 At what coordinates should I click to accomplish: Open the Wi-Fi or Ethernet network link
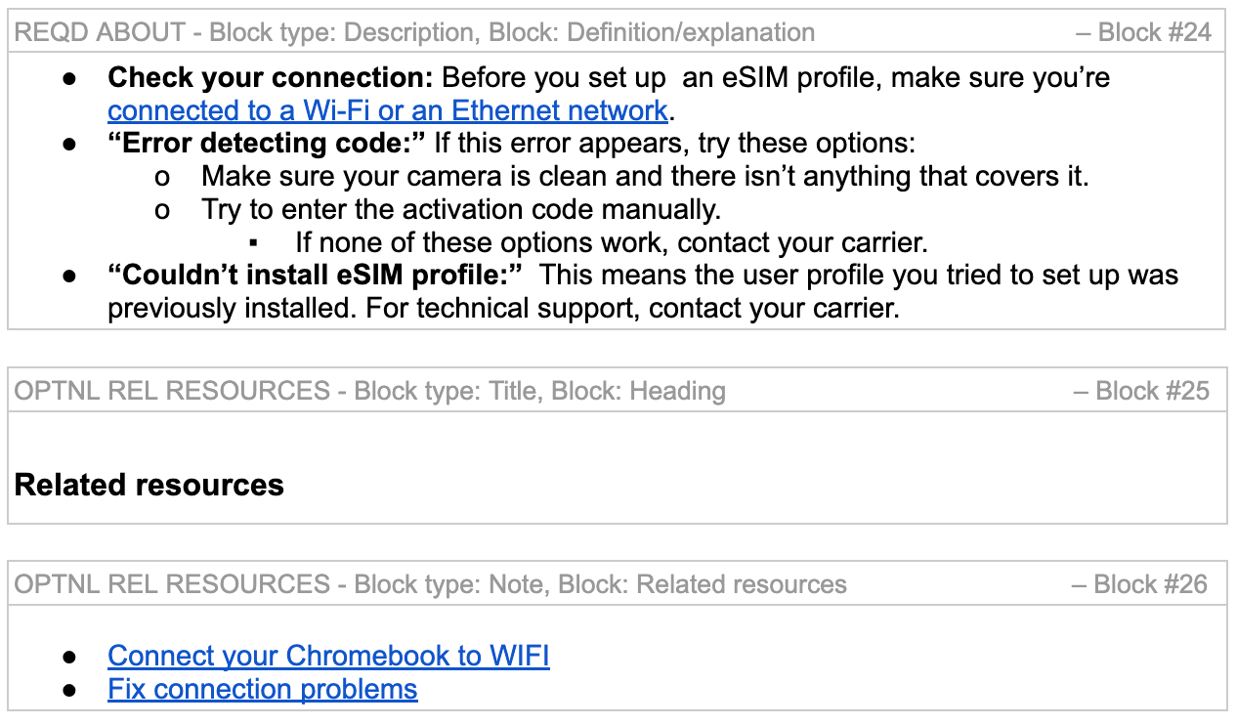(387, 110)
